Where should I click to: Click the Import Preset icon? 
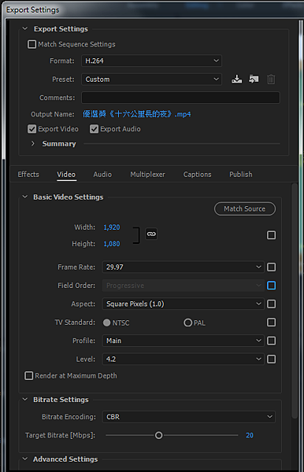[x=254, y=79]
